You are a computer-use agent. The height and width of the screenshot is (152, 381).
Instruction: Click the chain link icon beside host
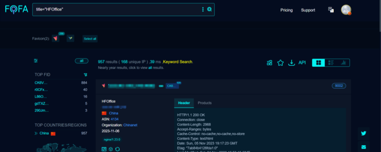pyautogui.click(x=161, y=86)
